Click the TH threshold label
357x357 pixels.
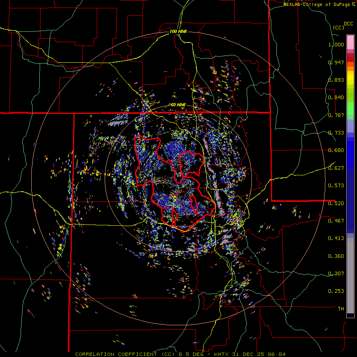[x=341, y=309]
